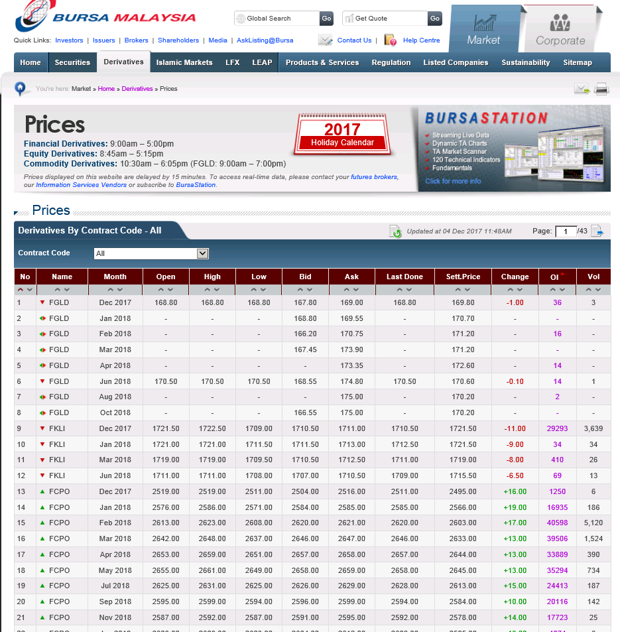This screenshot has height=632, width=620.
Task: Click Information Services Vendors link
Action: (x=81, y=185)
